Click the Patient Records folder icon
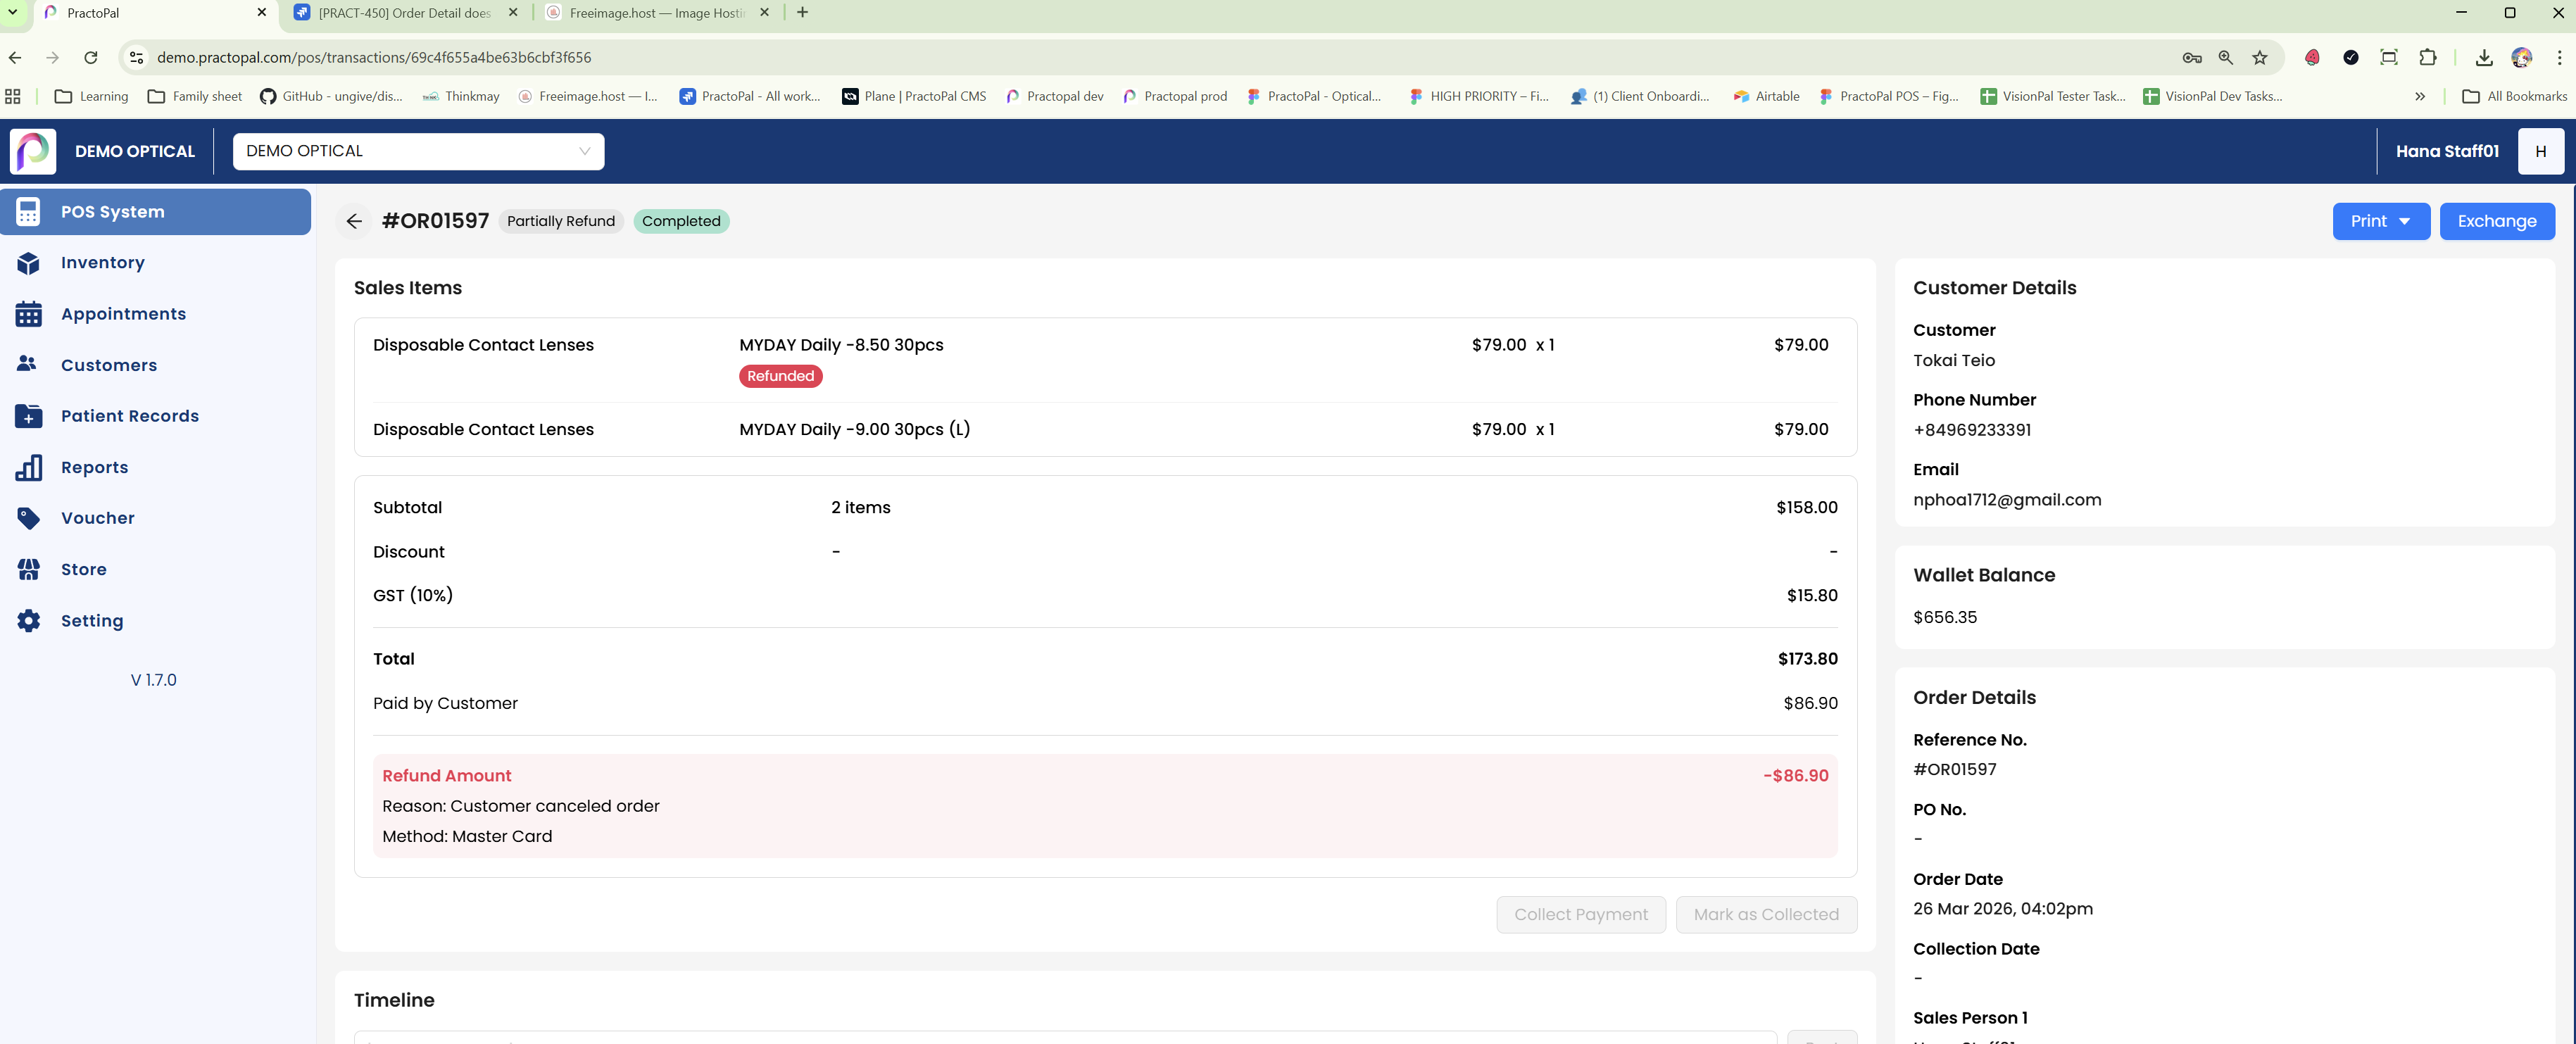Viewport: 2576px width, 1044px height. [28, 416]
